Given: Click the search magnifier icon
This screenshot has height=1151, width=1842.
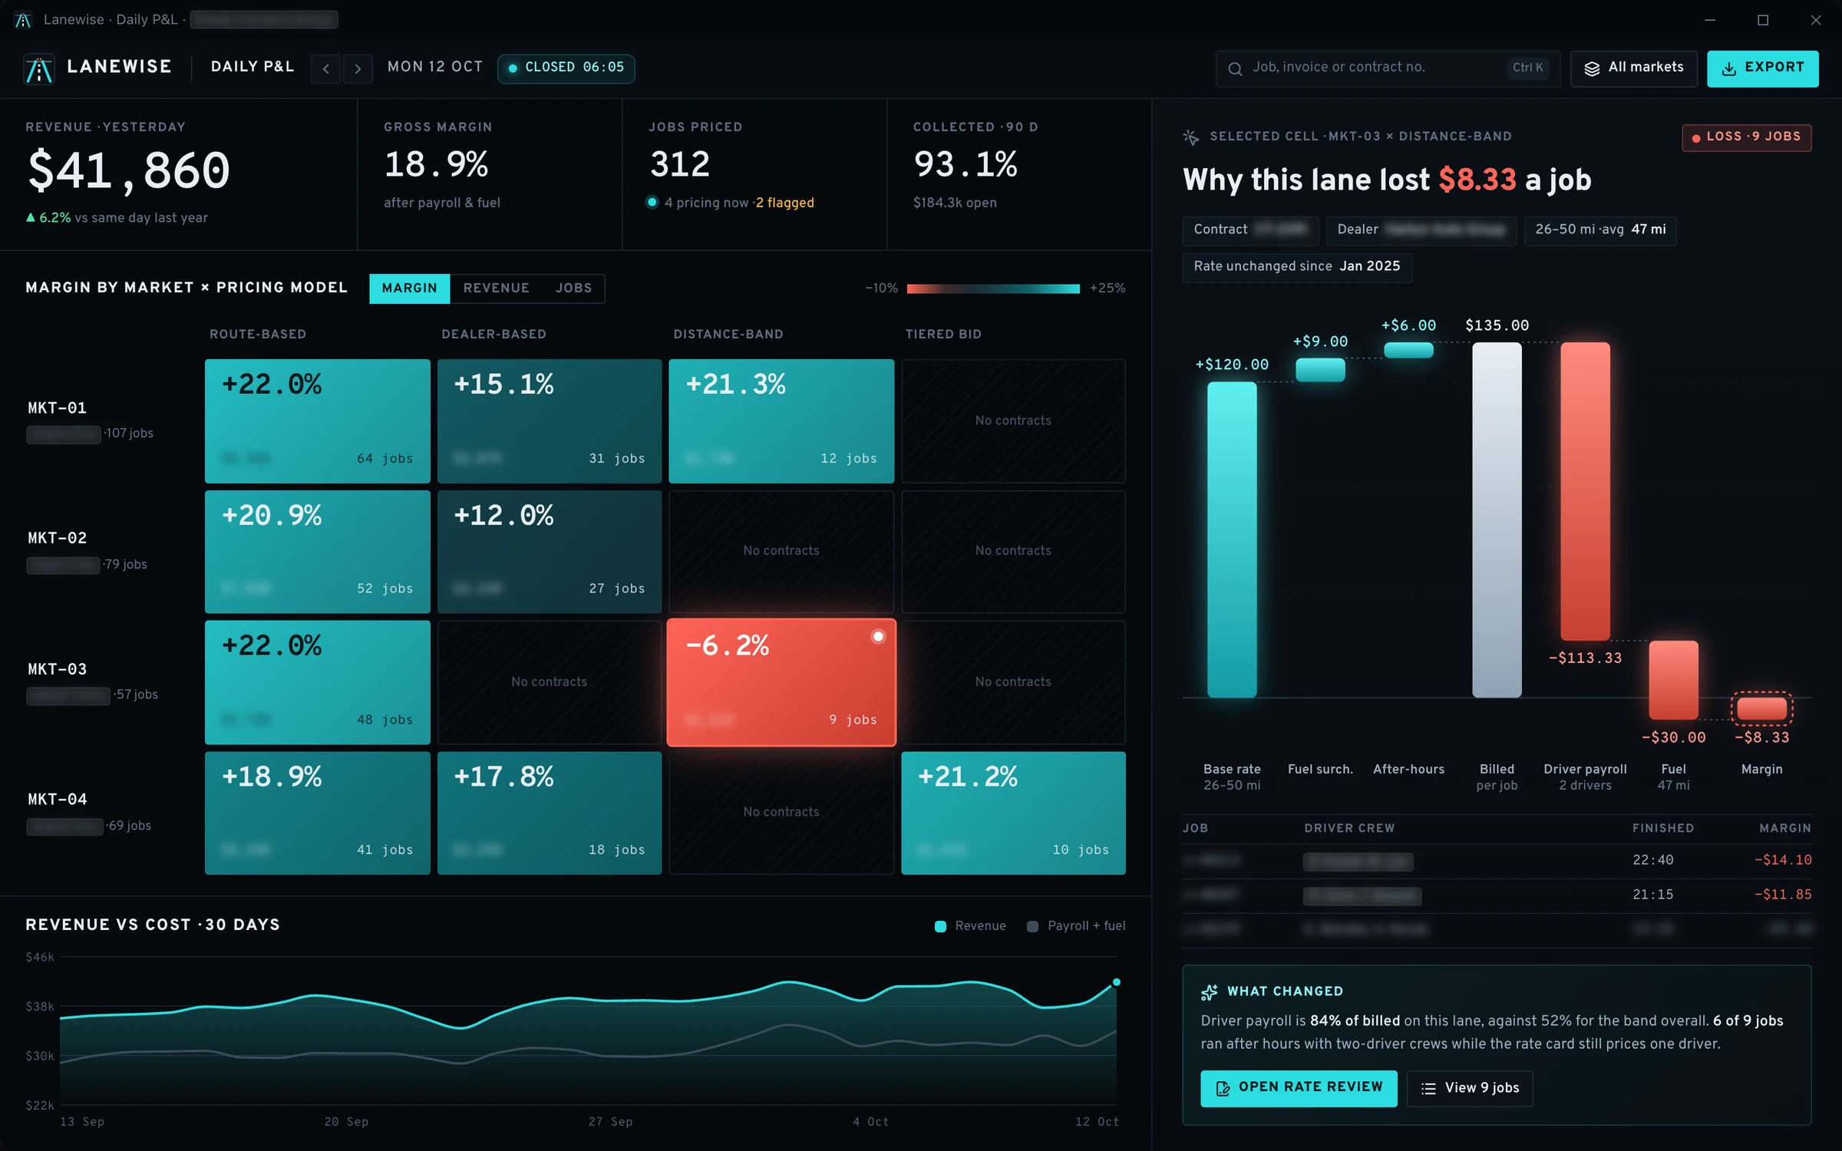Looking at the screenshot, I should click(x=1235, y=68).
